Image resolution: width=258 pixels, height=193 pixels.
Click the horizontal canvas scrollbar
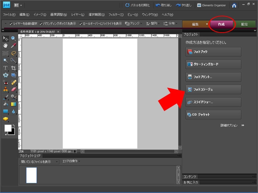point(129,151)
